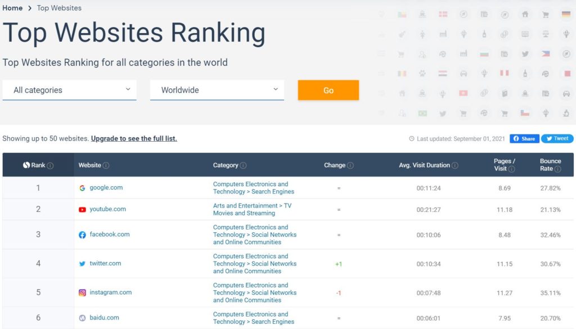Open instagram.com's Social Networks category link
The height and width of the screenshot is (329, 576).
[x=255, y=292]
